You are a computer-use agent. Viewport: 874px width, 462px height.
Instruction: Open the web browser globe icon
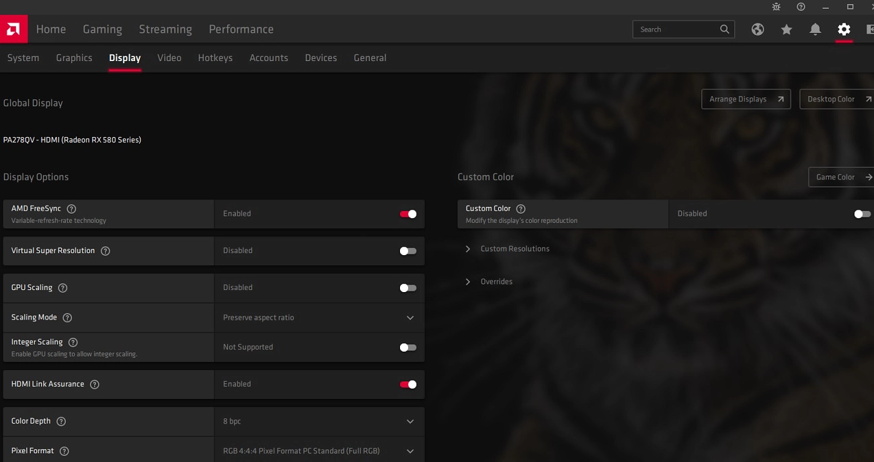pyautogui.click(x=758, y=29)
